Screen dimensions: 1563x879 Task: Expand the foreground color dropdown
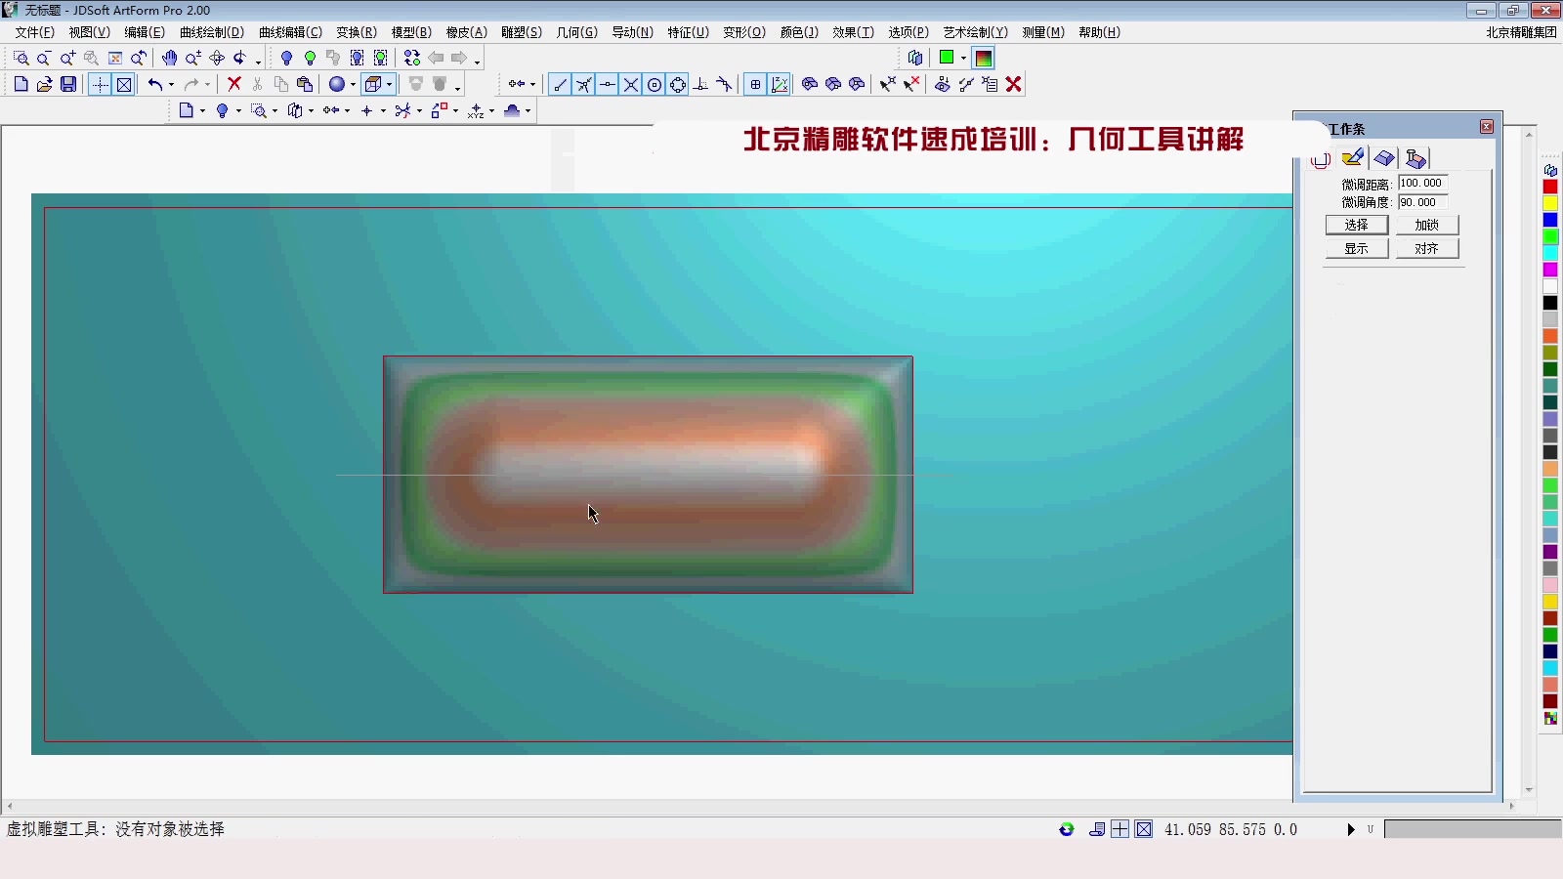[x=963, y=58]
